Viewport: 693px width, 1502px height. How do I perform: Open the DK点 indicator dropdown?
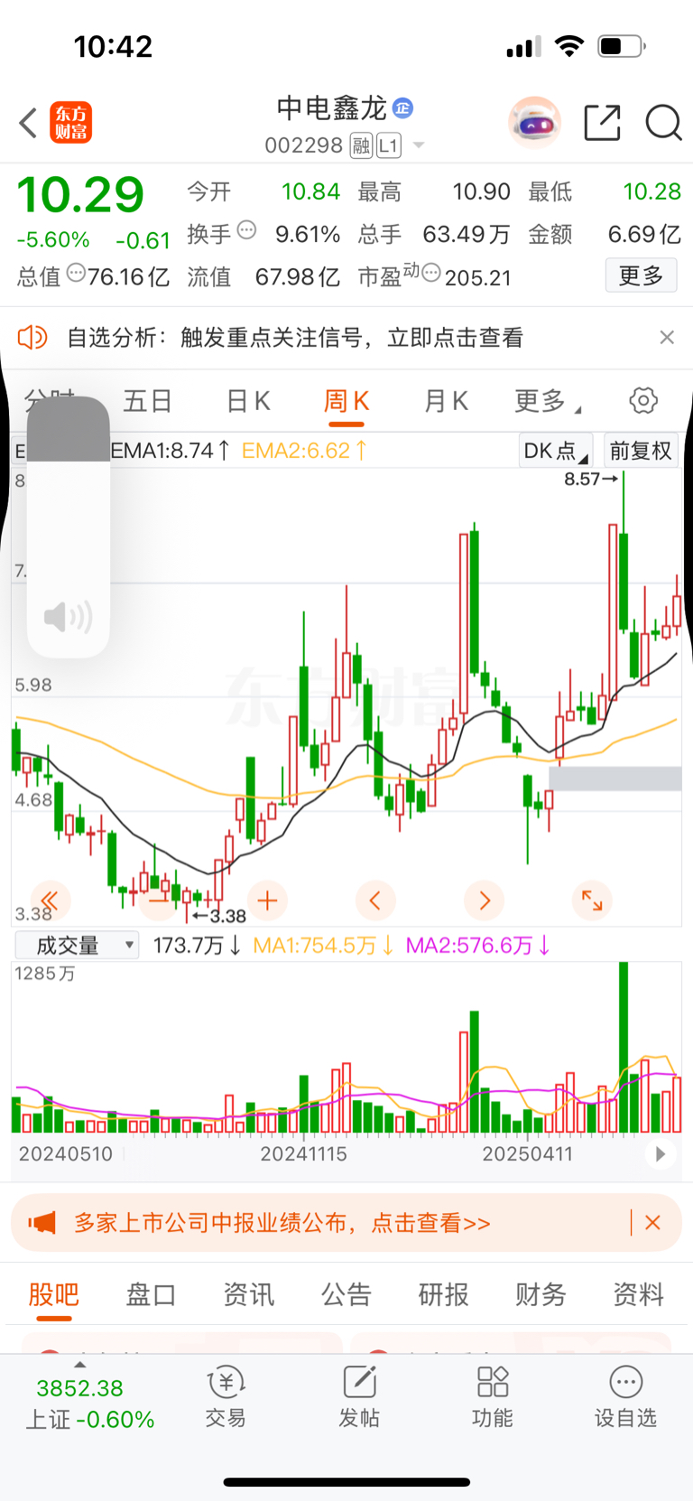556,451
